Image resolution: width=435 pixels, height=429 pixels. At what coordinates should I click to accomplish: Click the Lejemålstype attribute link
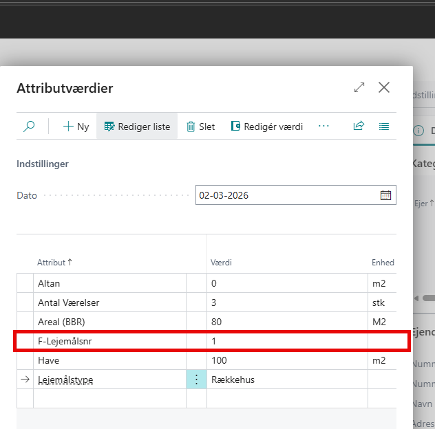65,379
